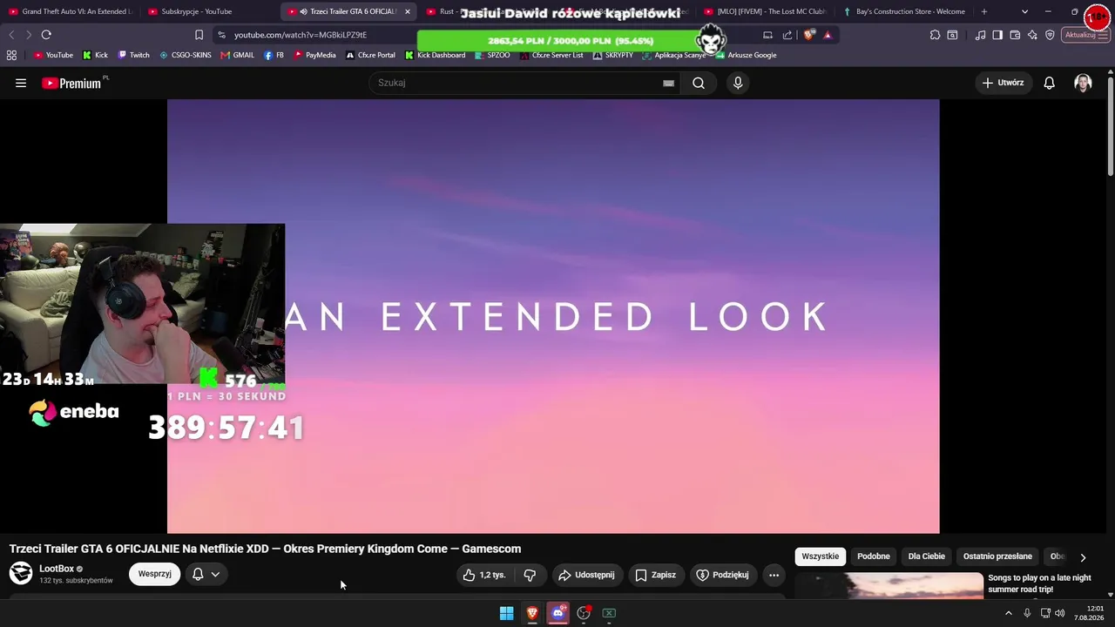This screenshot has height=627, width=1115.
Task: Select the Dla Ciebie filter chip
Action: (927, 556)
